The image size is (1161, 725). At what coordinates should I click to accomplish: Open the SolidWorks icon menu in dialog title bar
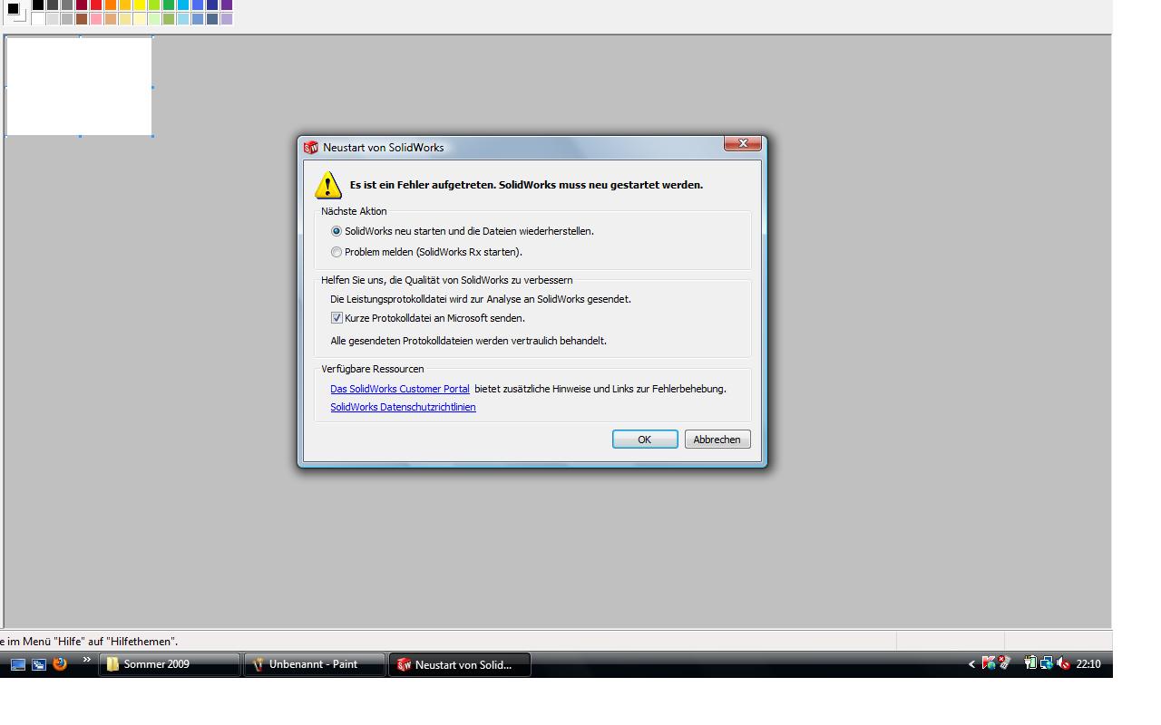(311, 148)
